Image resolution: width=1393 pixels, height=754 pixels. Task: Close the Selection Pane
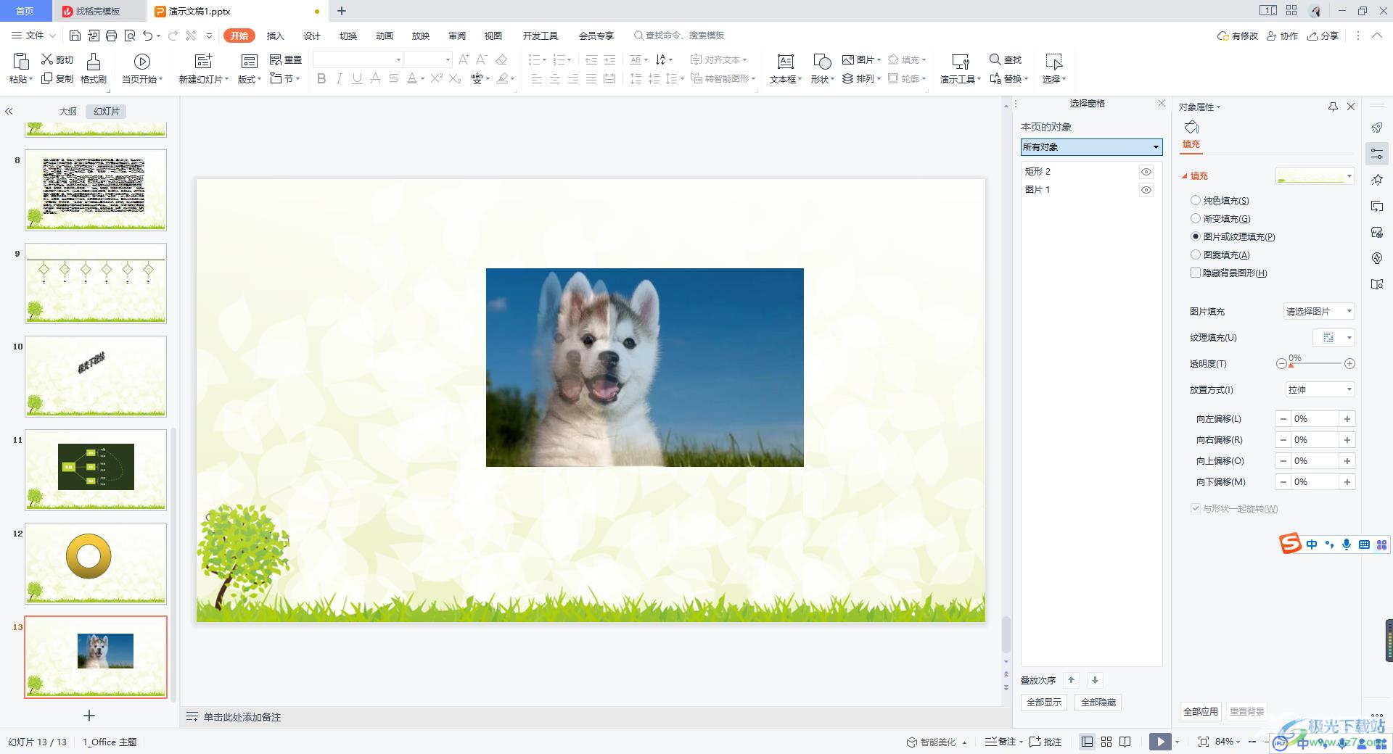click(1162, 104)
